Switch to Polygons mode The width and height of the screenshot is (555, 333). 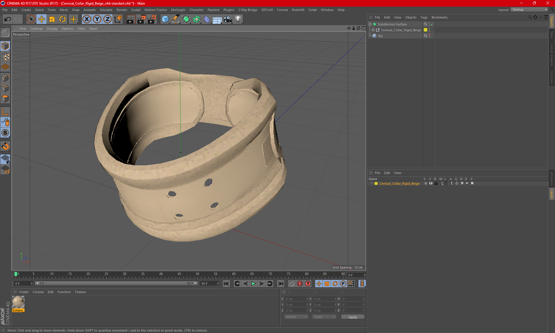(x=5, y=99)
